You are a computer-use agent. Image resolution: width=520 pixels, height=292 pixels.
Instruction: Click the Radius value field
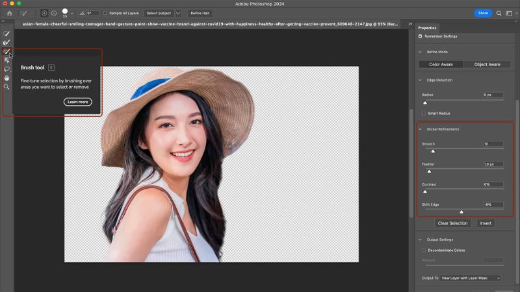493,95
